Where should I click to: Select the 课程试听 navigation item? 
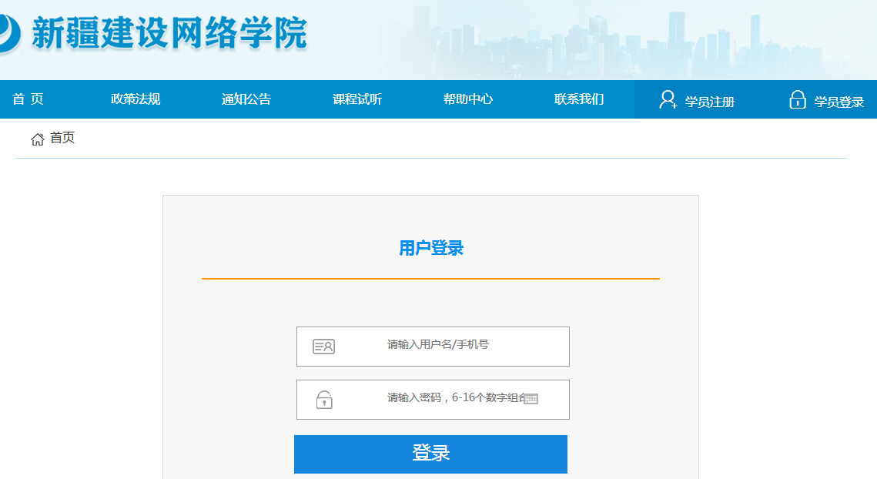[x=357, y=99]
